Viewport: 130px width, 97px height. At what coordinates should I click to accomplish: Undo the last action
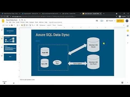pos(7,25)
